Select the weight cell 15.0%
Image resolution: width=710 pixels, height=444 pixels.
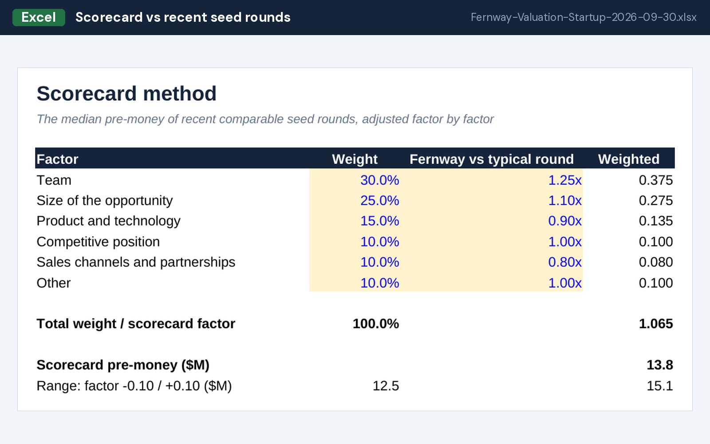point(379,221)
